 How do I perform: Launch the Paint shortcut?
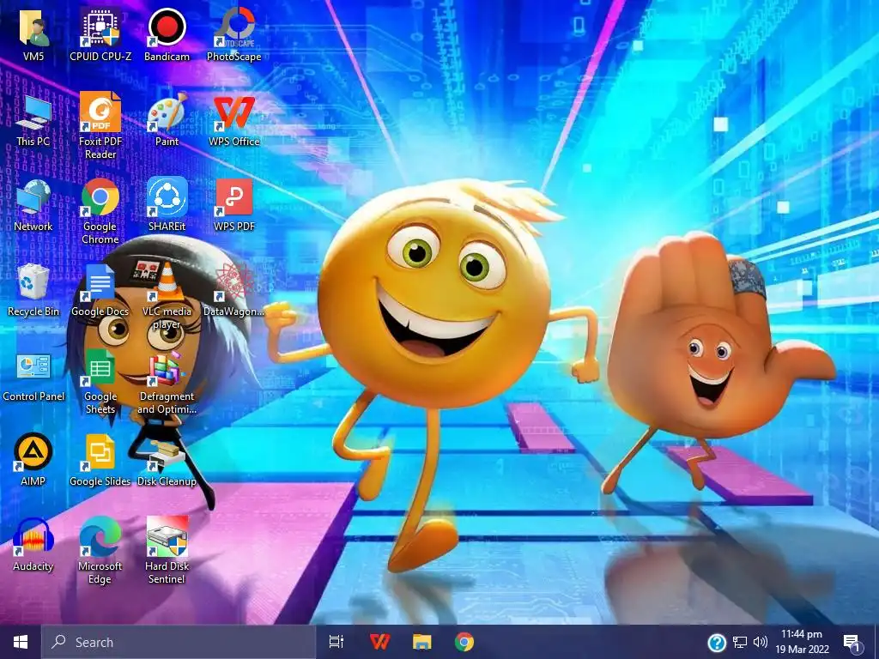167,120
